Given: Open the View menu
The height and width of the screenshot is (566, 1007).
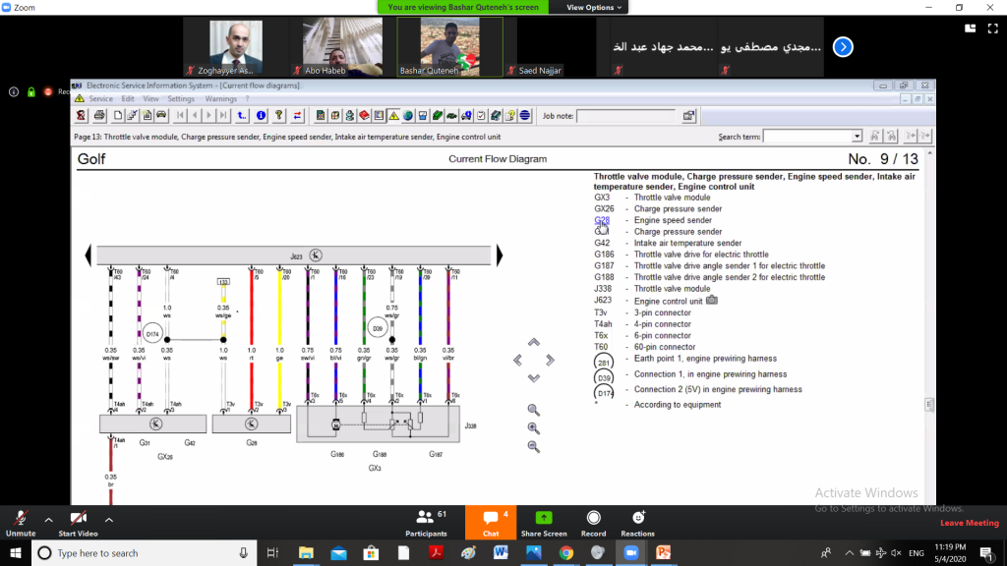Looking at the screenshot, I should click(x=150, y=99).
